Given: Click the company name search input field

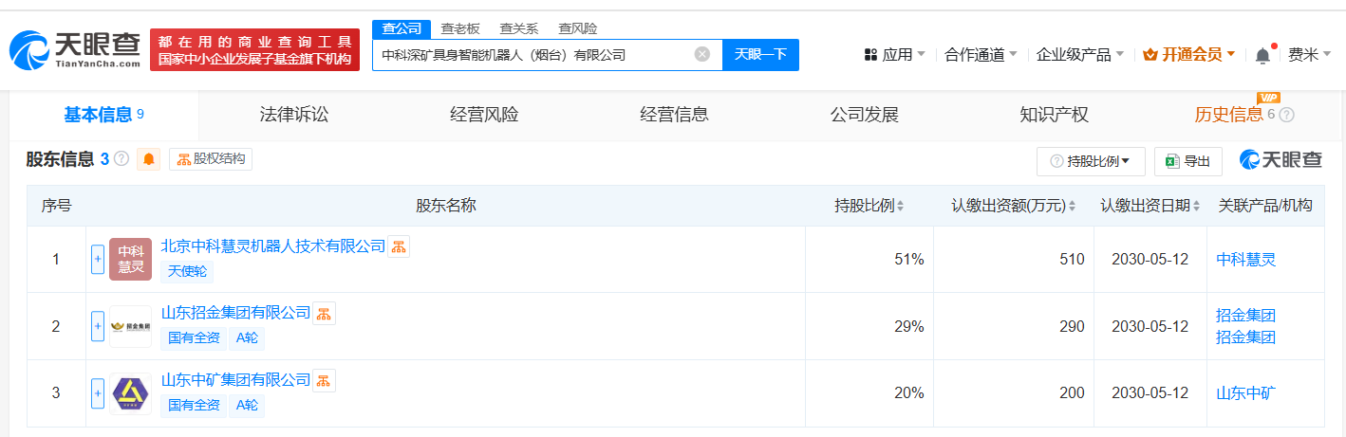Looking at the screenshot, I should pyautogui.click(x=532, y=54).
